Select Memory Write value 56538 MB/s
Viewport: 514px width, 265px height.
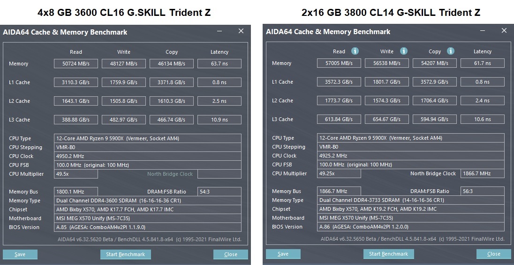coord(387,63)
